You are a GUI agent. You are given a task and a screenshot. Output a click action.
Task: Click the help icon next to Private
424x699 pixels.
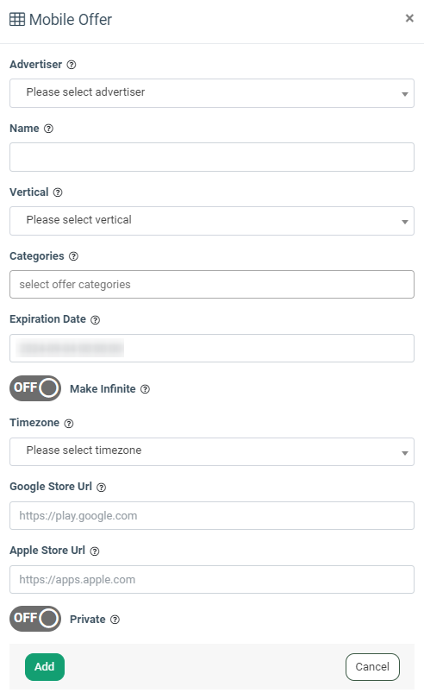pos(115,620)
